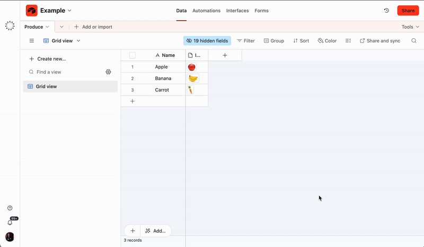Switch to the Automations tab
Viewport: 424px width, 247px height.
point(207,11)
